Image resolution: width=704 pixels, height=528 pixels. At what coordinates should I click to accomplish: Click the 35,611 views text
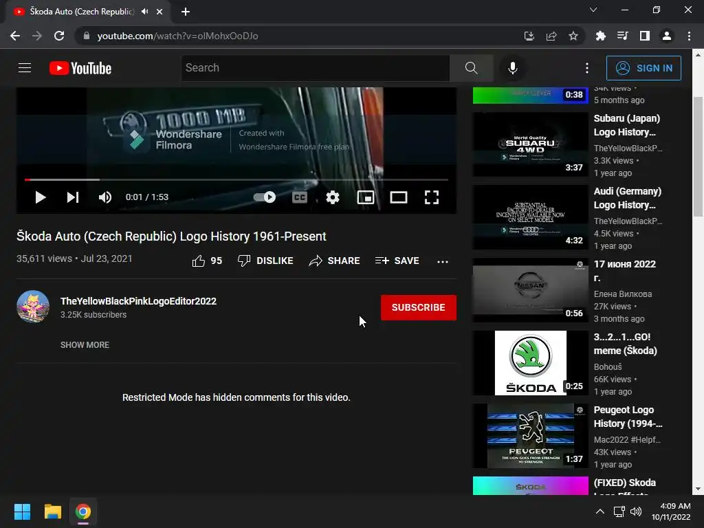(x=44, y=258)
